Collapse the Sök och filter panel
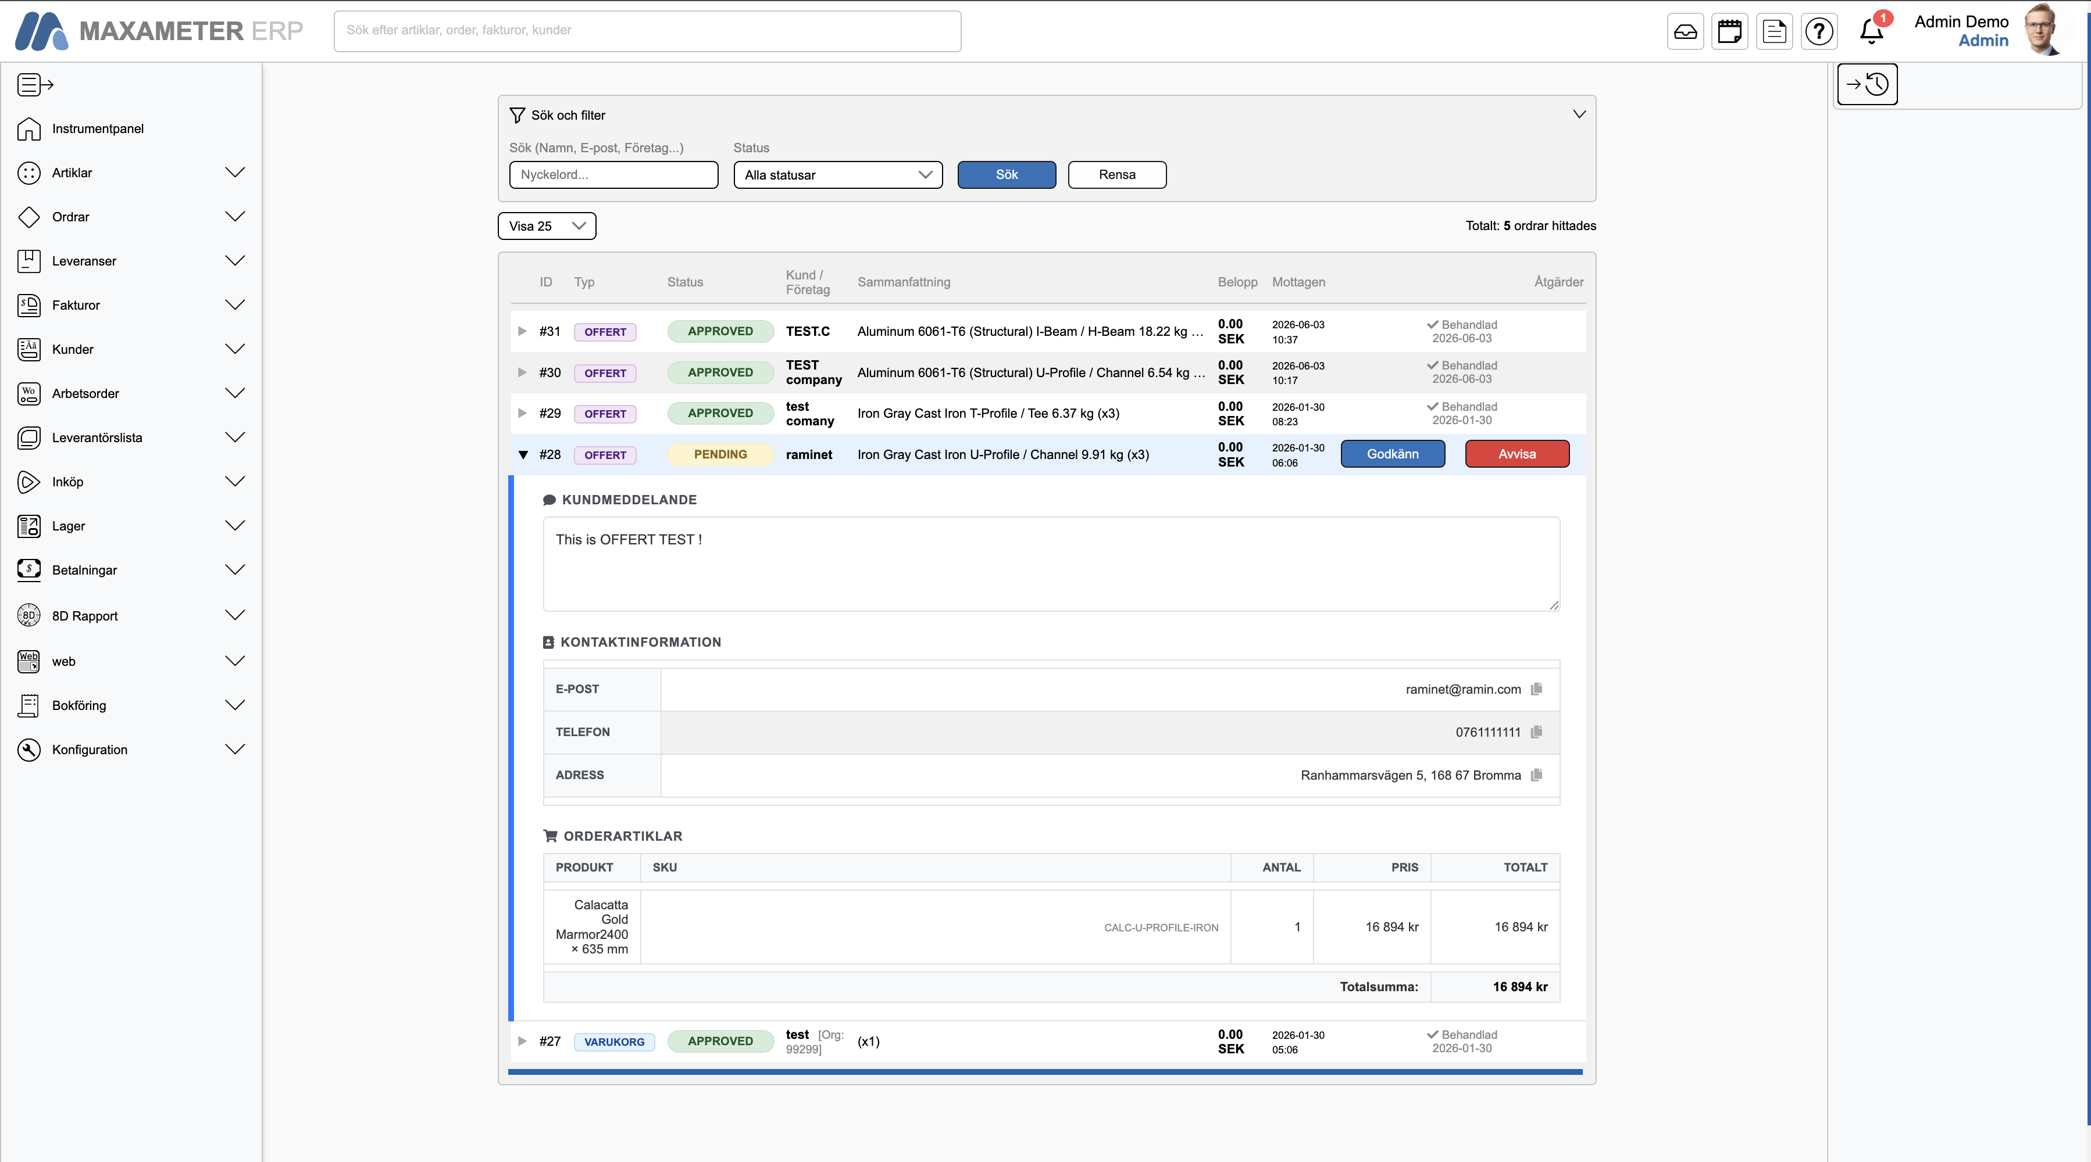Screen dimensions: 2091x1162 pyautogui.click(x=1579, y=114)
